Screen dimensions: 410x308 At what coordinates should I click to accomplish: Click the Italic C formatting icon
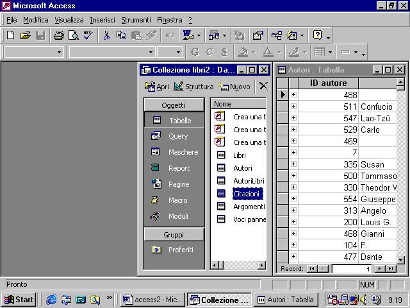209,52
